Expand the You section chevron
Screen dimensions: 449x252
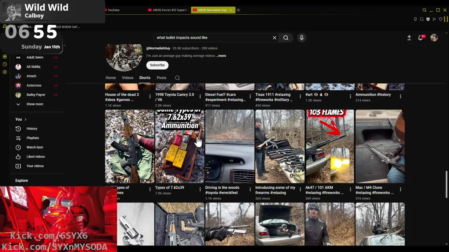[25, 119]
